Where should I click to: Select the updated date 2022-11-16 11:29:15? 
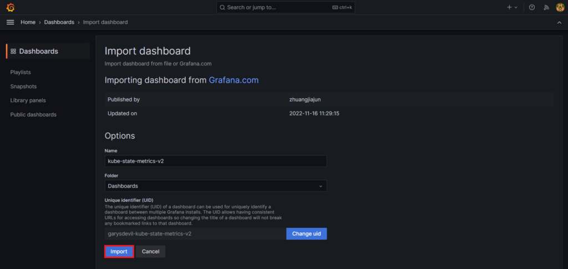[314, 113]
